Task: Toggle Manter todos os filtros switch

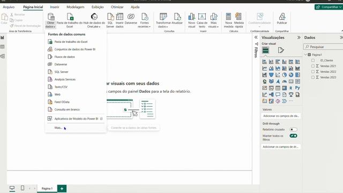Action: click(293, 136)
